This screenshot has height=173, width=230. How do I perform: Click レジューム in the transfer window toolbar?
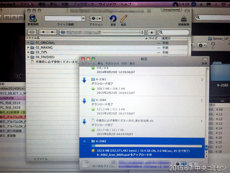pos(88,63)
